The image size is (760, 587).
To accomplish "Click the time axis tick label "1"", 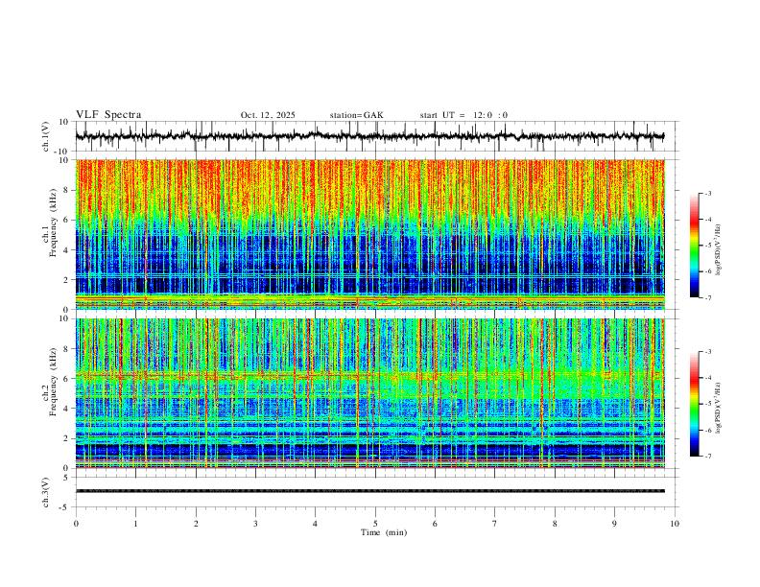I will point(135,524).
